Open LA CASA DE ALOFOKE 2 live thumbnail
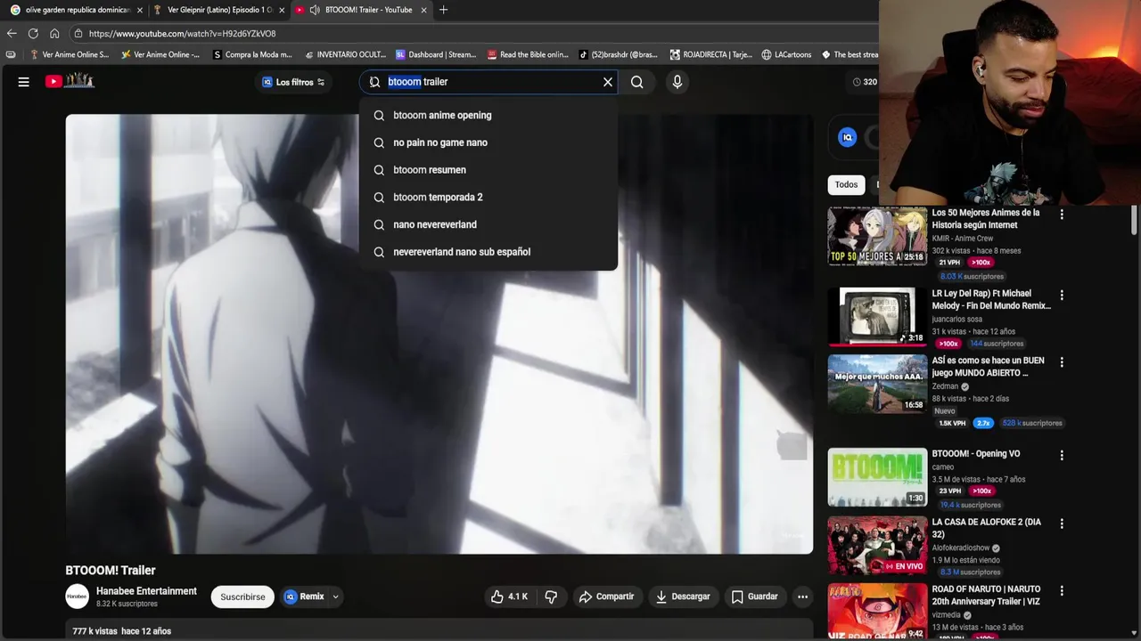Screen dimensions: 1141x641 click(877, 545)
